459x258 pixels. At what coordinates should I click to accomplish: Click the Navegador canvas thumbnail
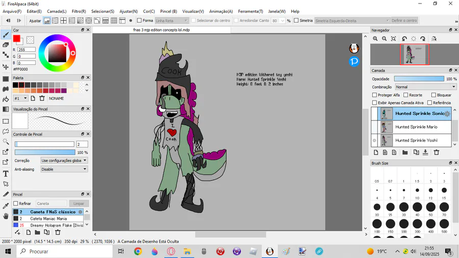414,55
